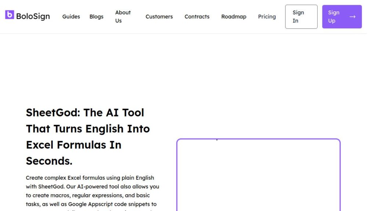The width and height of the screenshot is (376, 211).
Task: Click the purple BoloSign logo icon
Action: point(10,15)
